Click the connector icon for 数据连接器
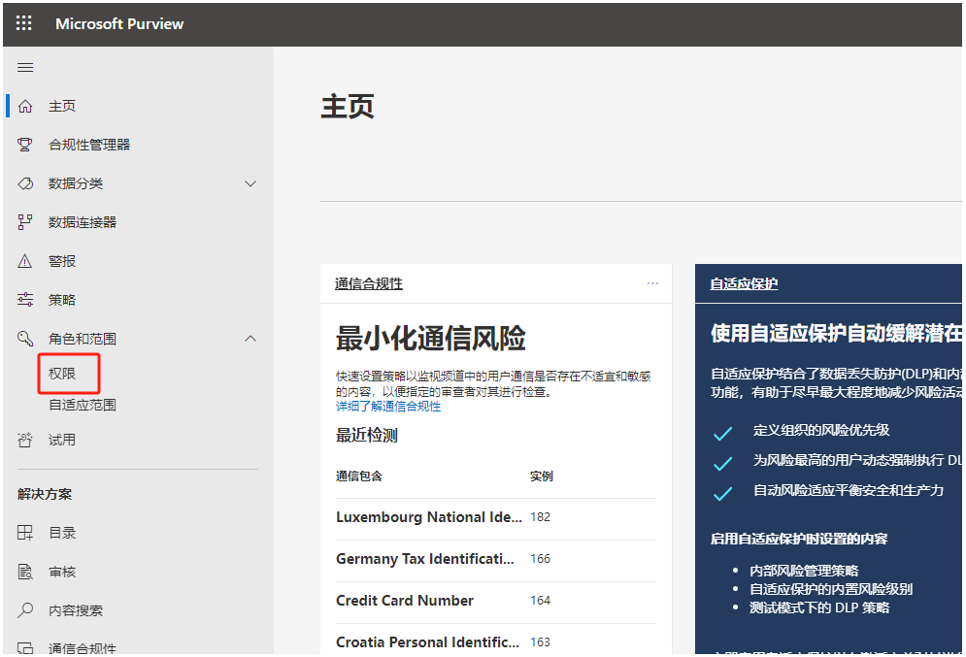The width and height of the screenshot is (966, 657). tap(25, 222)
